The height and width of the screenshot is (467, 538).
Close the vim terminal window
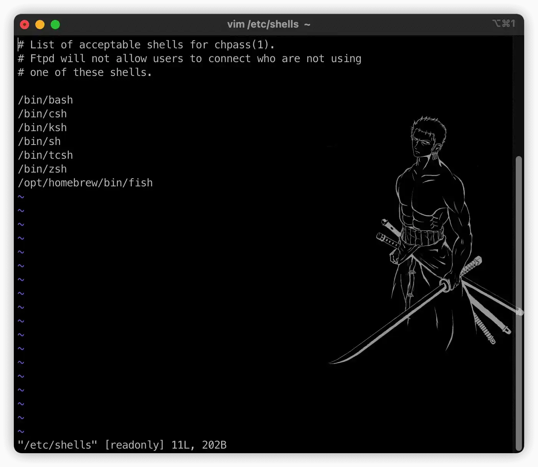[x=25, y=25]
